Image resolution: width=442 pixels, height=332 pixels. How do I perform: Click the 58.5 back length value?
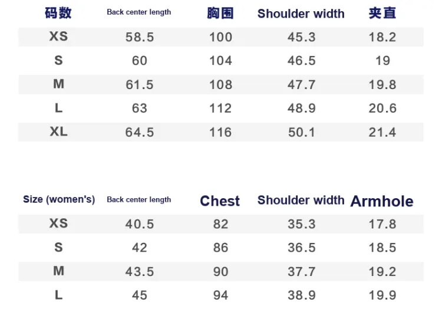tap(140, 37)
